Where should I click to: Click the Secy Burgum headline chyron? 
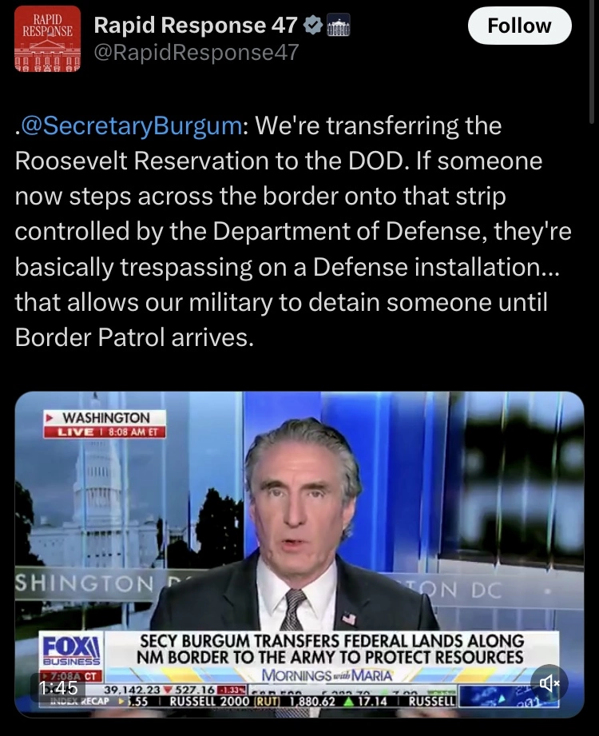click(330, 649)
